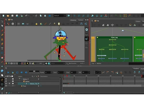
Task: Click the Stop frame stepper arrows
Action: [x=77, y=72]
